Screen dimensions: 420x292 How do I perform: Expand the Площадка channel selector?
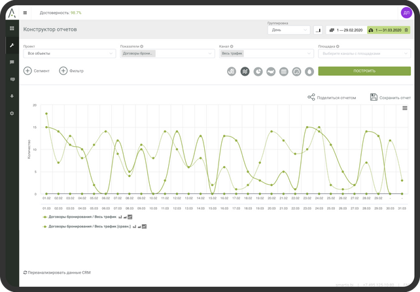pyautogui.click(x=364, y=54)
